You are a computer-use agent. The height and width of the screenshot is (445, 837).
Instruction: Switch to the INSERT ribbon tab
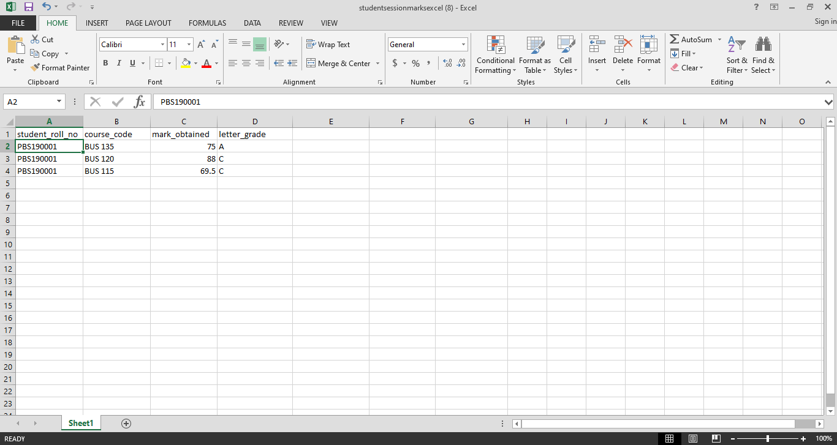[97, 23]
